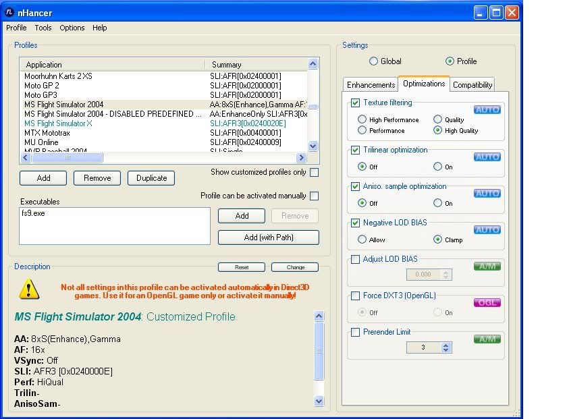Toggle the Negative LOD BIAS checkbox
Viewport: 567px width, 419px height.
356,223
